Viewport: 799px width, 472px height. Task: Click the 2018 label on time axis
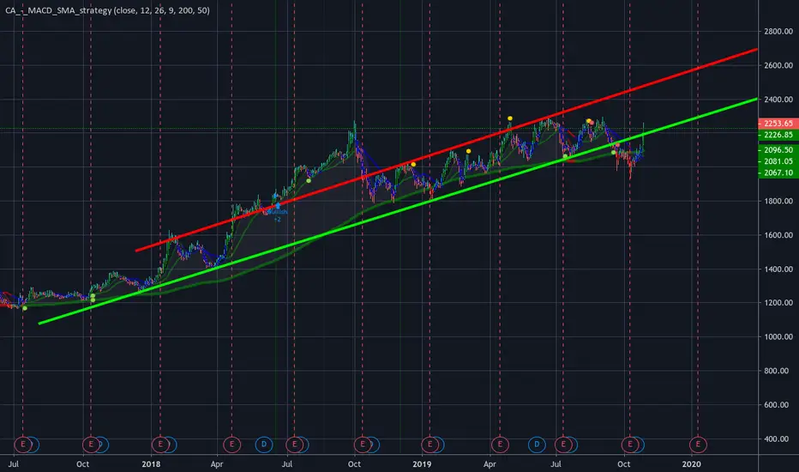click(151, 463)
